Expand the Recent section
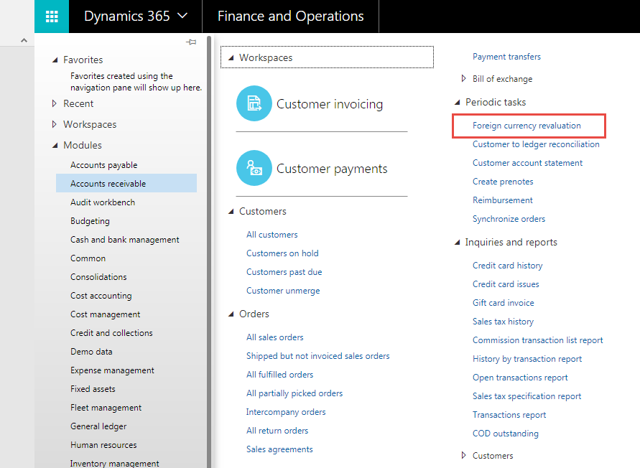This screenshot has width=640, height=468. pos(55,104)
